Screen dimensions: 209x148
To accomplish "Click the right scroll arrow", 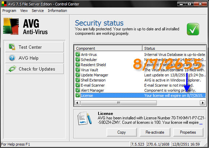I will (203, 103).
